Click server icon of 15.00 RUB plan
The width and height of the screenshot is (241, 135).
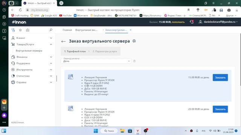[70, 76]
